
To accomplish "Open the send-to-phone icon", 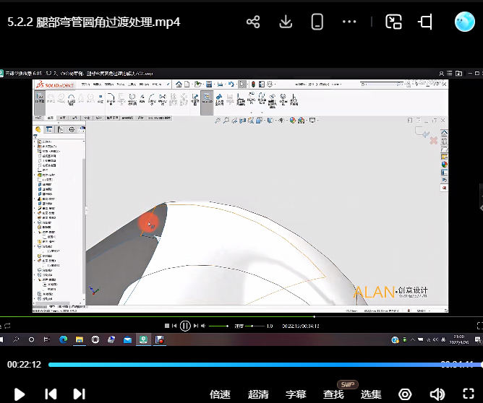I will pos(317,22).
